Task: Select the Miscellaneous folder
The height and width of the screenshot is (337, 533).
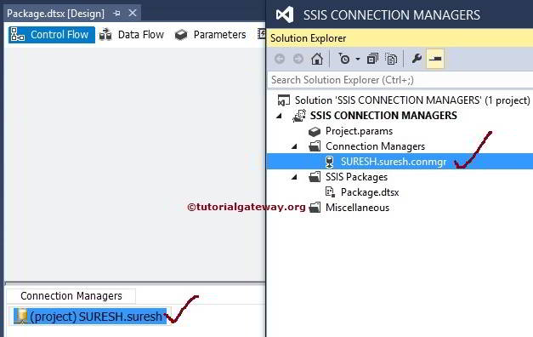Action: coord(357,208)
